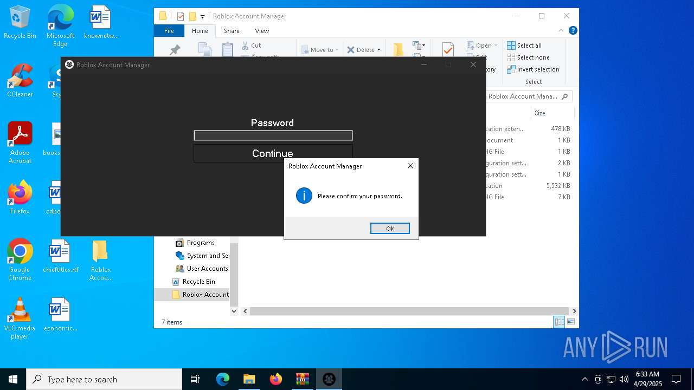Open Recycle Bin desktop icon
This screenshot has width=694, height=390.
(20, 23)
